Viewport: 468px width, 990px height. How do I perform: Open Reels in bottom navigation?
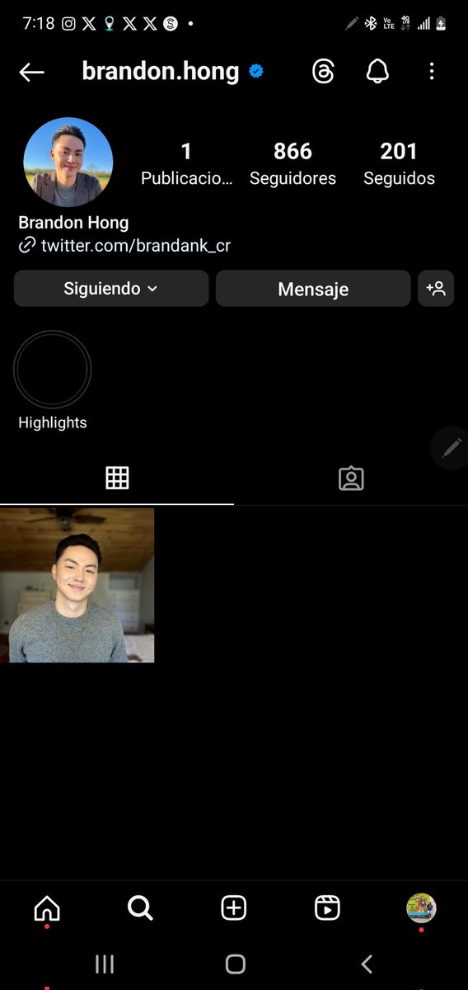328,908
